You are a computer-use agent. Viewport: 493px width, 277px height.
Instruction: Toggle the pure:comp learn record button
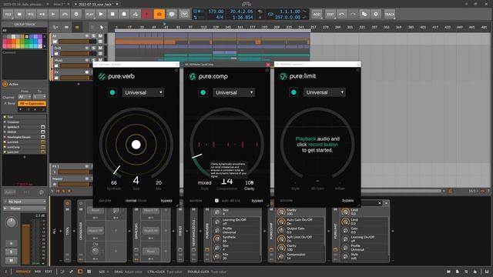pyautogui.click(x=203, y=92)
